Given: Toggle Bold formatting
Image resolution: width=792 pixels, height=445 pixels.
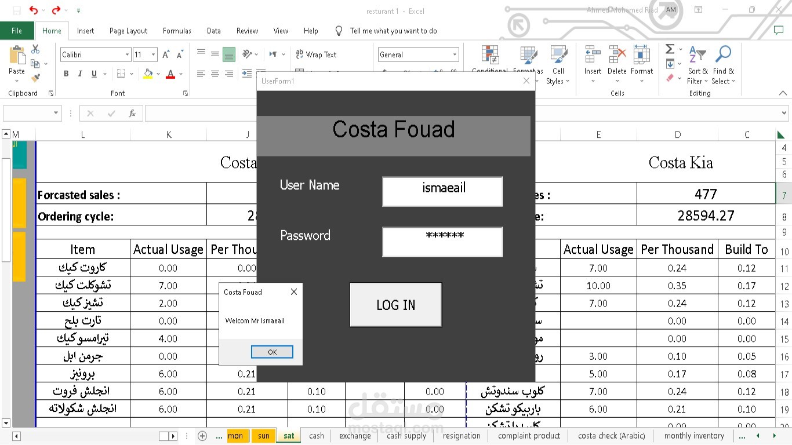Looking at the screenshot, I should coord(66,74).
